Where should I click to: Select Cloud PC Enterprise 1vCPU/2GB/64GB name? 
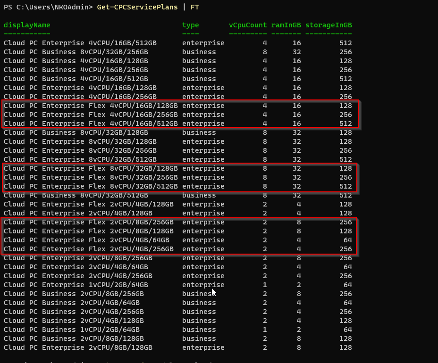[76, 285]
